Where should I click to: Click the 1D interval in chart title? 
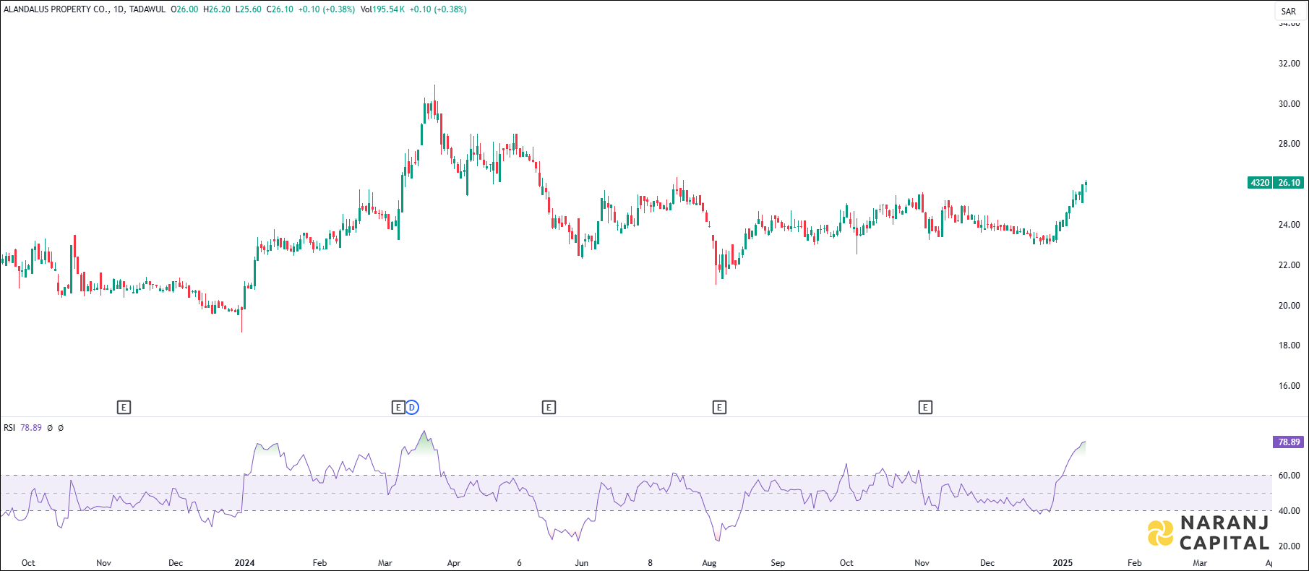(119, 9)
